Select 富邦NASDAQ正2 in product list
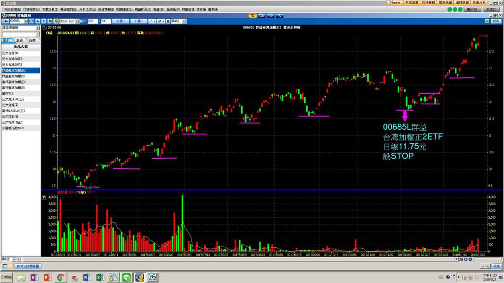The width and height of the screenshot is (504, 283). (x=21, y=111)
